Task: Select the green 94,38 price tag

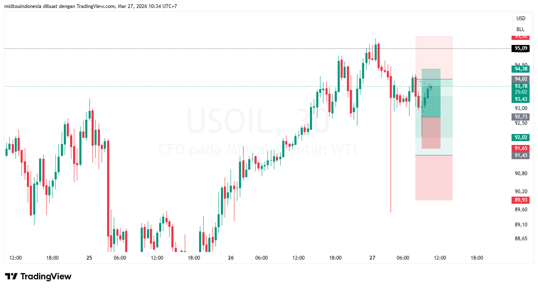Action: click(x=521, y=69)
